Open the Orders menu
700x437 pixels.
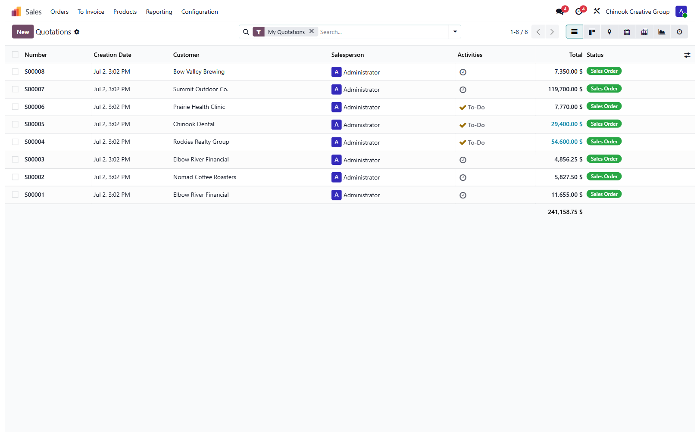pyautogui.click(x=59, y=12)
